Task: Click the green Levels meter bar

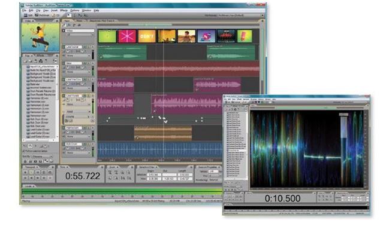Action: 122,191
